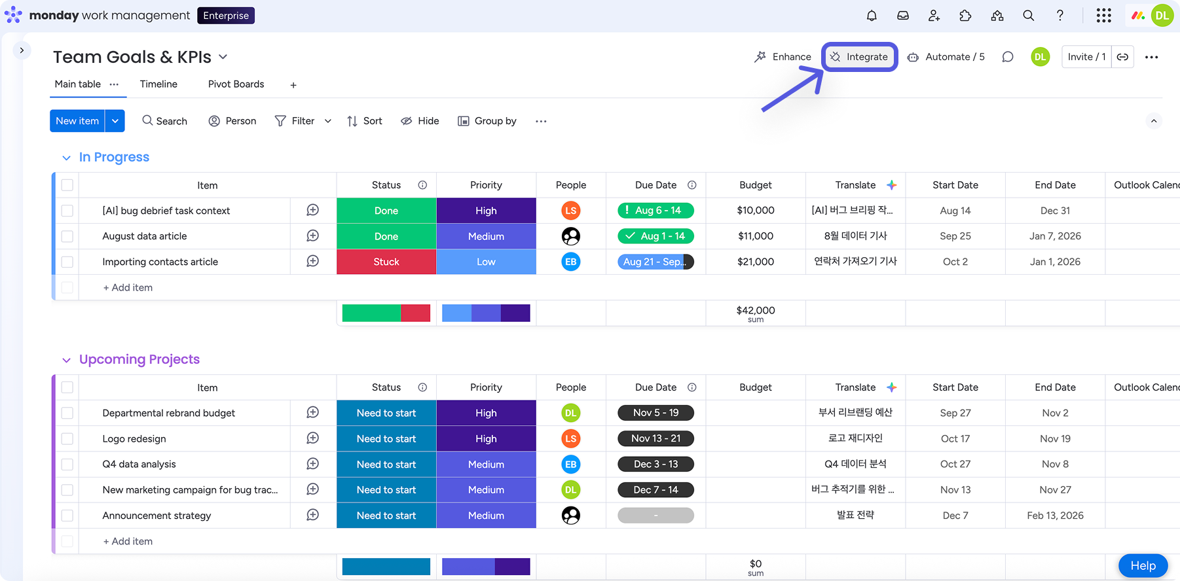This screenshot has width=1180, height=581.
Task: Open the apps marketplace puzzle icon
Action: (965, 16)
